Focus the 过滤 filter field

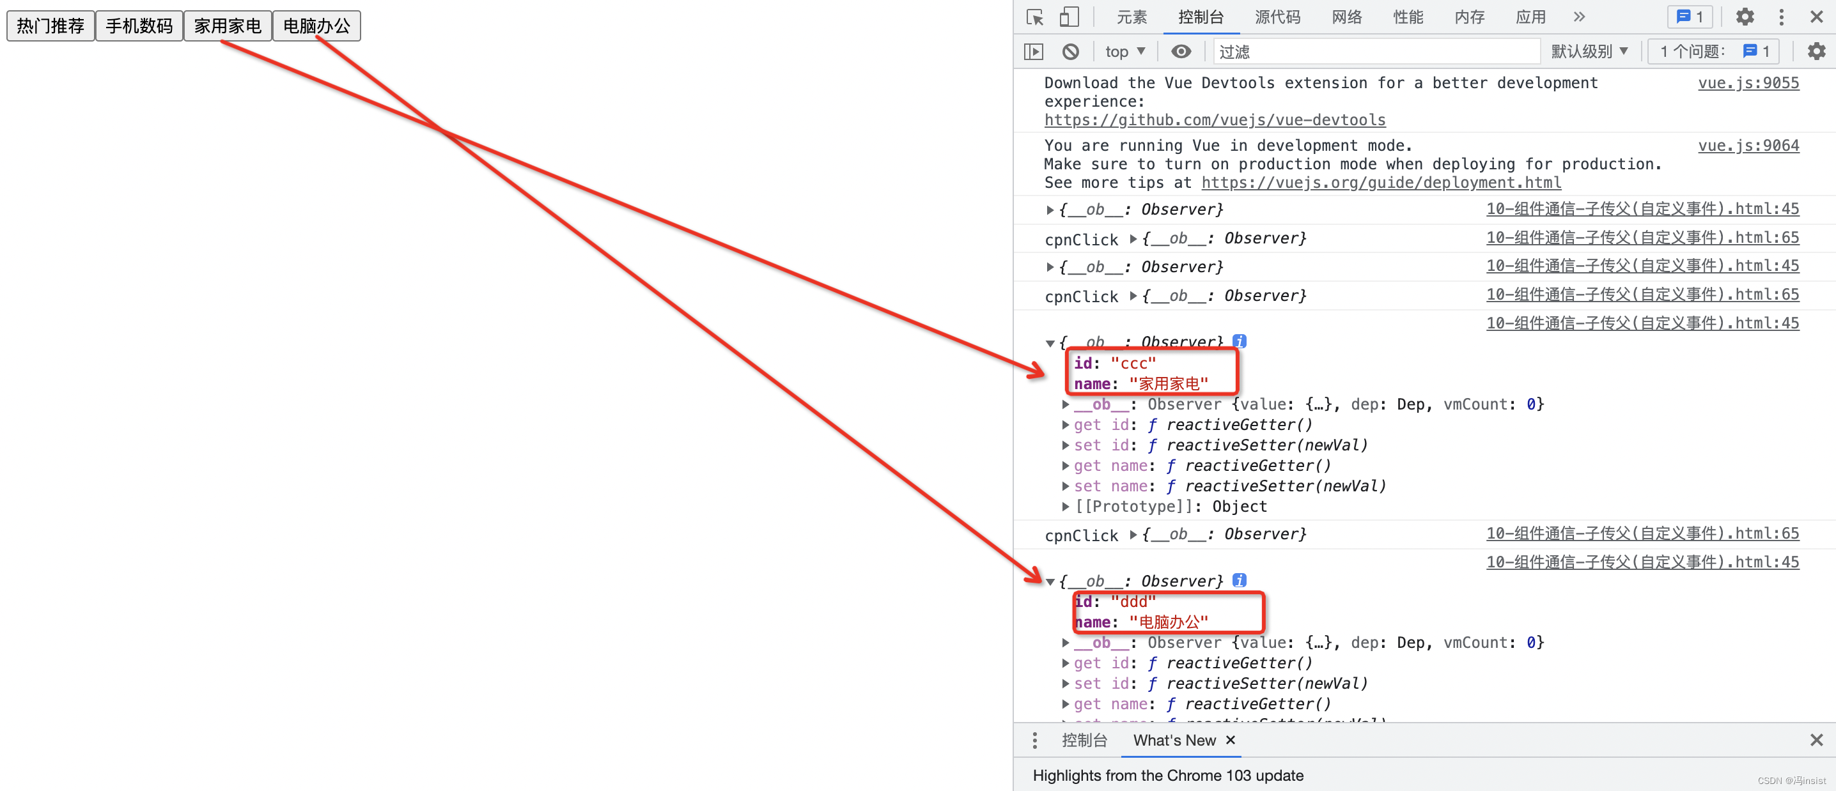point(1376,51)
